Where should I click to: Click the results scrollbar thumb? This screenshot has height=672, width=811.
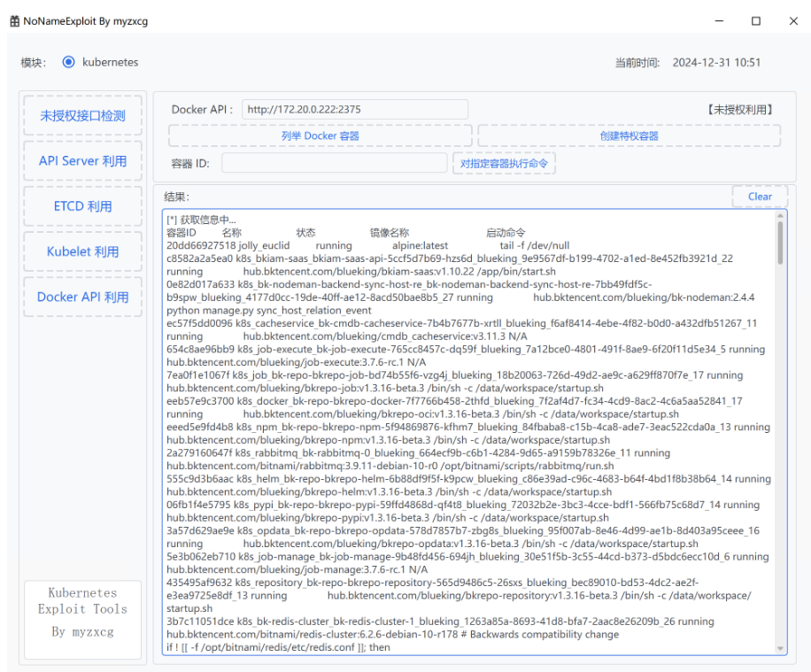pos(780,242)
